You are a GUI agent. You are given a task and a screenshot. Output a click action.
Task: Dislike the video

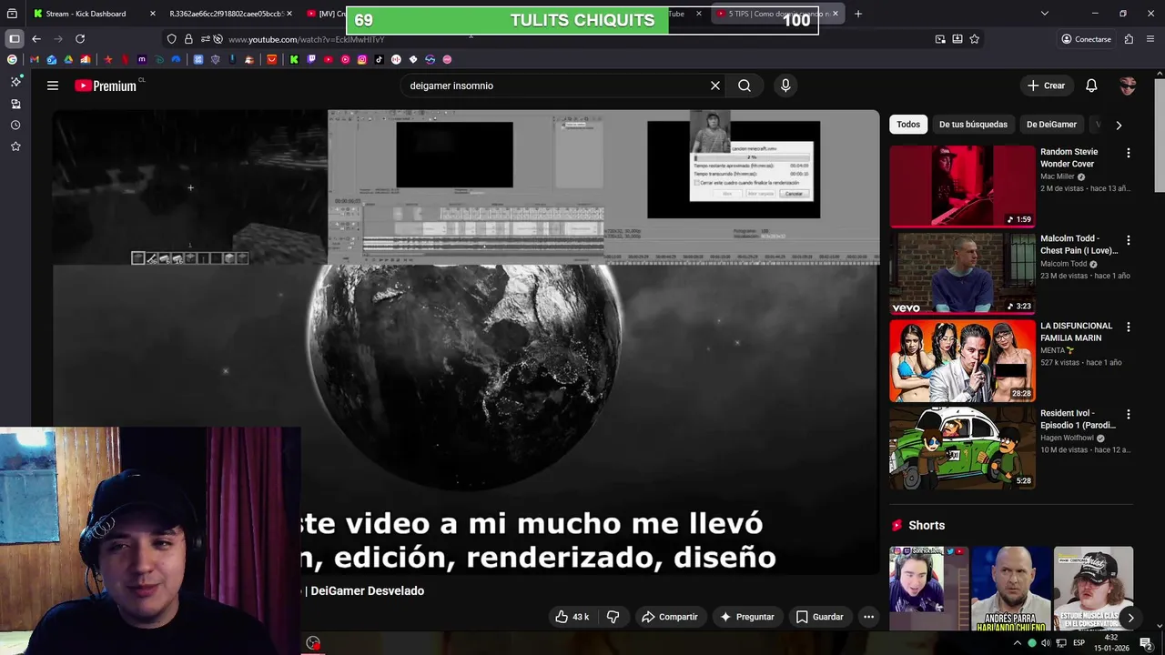613,617
